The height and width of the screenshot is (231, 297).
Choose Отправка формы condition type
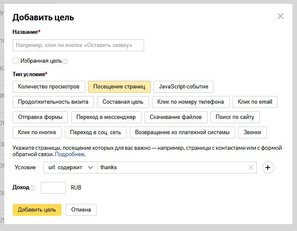pyautogui.click(x=40, y=117)
